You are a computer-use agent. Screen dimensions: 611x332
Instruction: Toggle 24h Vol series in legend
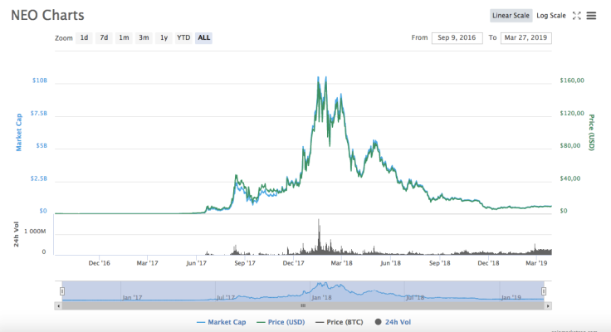[393, 322]
